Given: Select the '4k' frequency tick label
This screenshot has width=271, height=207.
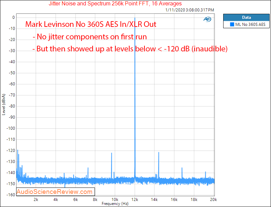Looking at the screenshot, I should [x=56, y=200].
